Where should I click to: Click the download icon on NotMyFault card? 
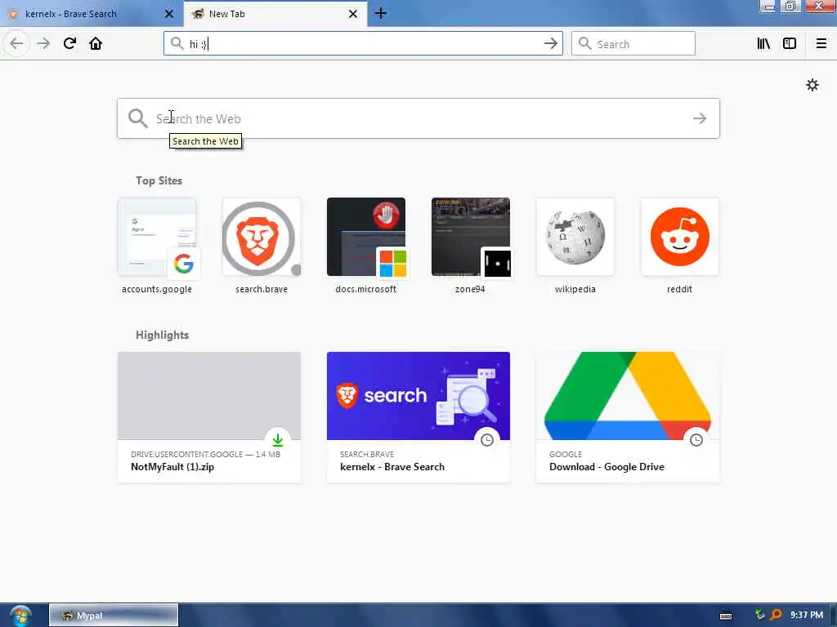coord(278,440)
